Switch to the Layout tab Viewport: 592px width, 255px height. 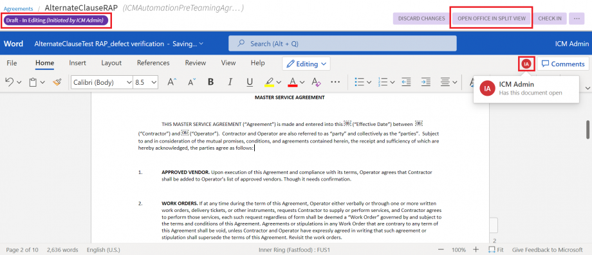111,63
